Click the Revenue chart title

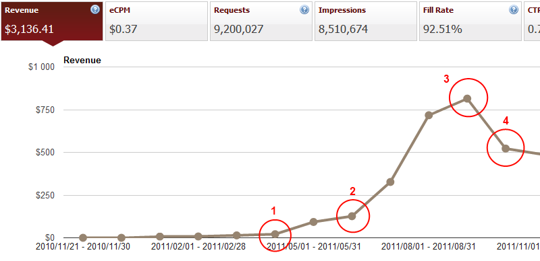coord(82,61)
